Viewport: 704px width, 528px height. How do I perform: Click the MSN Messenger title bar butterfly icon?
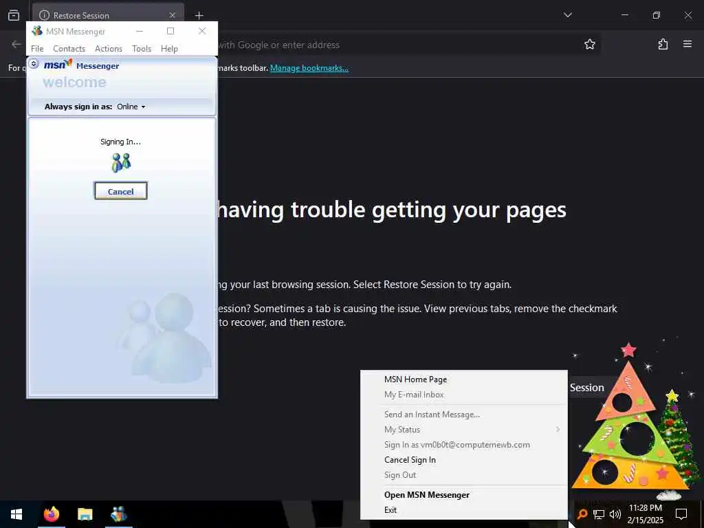click(x=37, y=31)
